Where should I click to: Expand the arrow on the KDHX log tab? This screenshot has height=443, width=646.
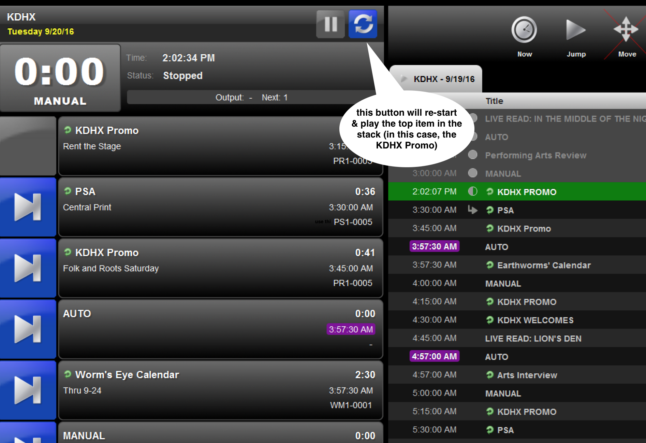[x=404, y=79]
